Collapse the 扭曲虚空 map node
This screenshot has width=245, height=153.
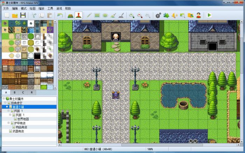click(x=5, y=103)
